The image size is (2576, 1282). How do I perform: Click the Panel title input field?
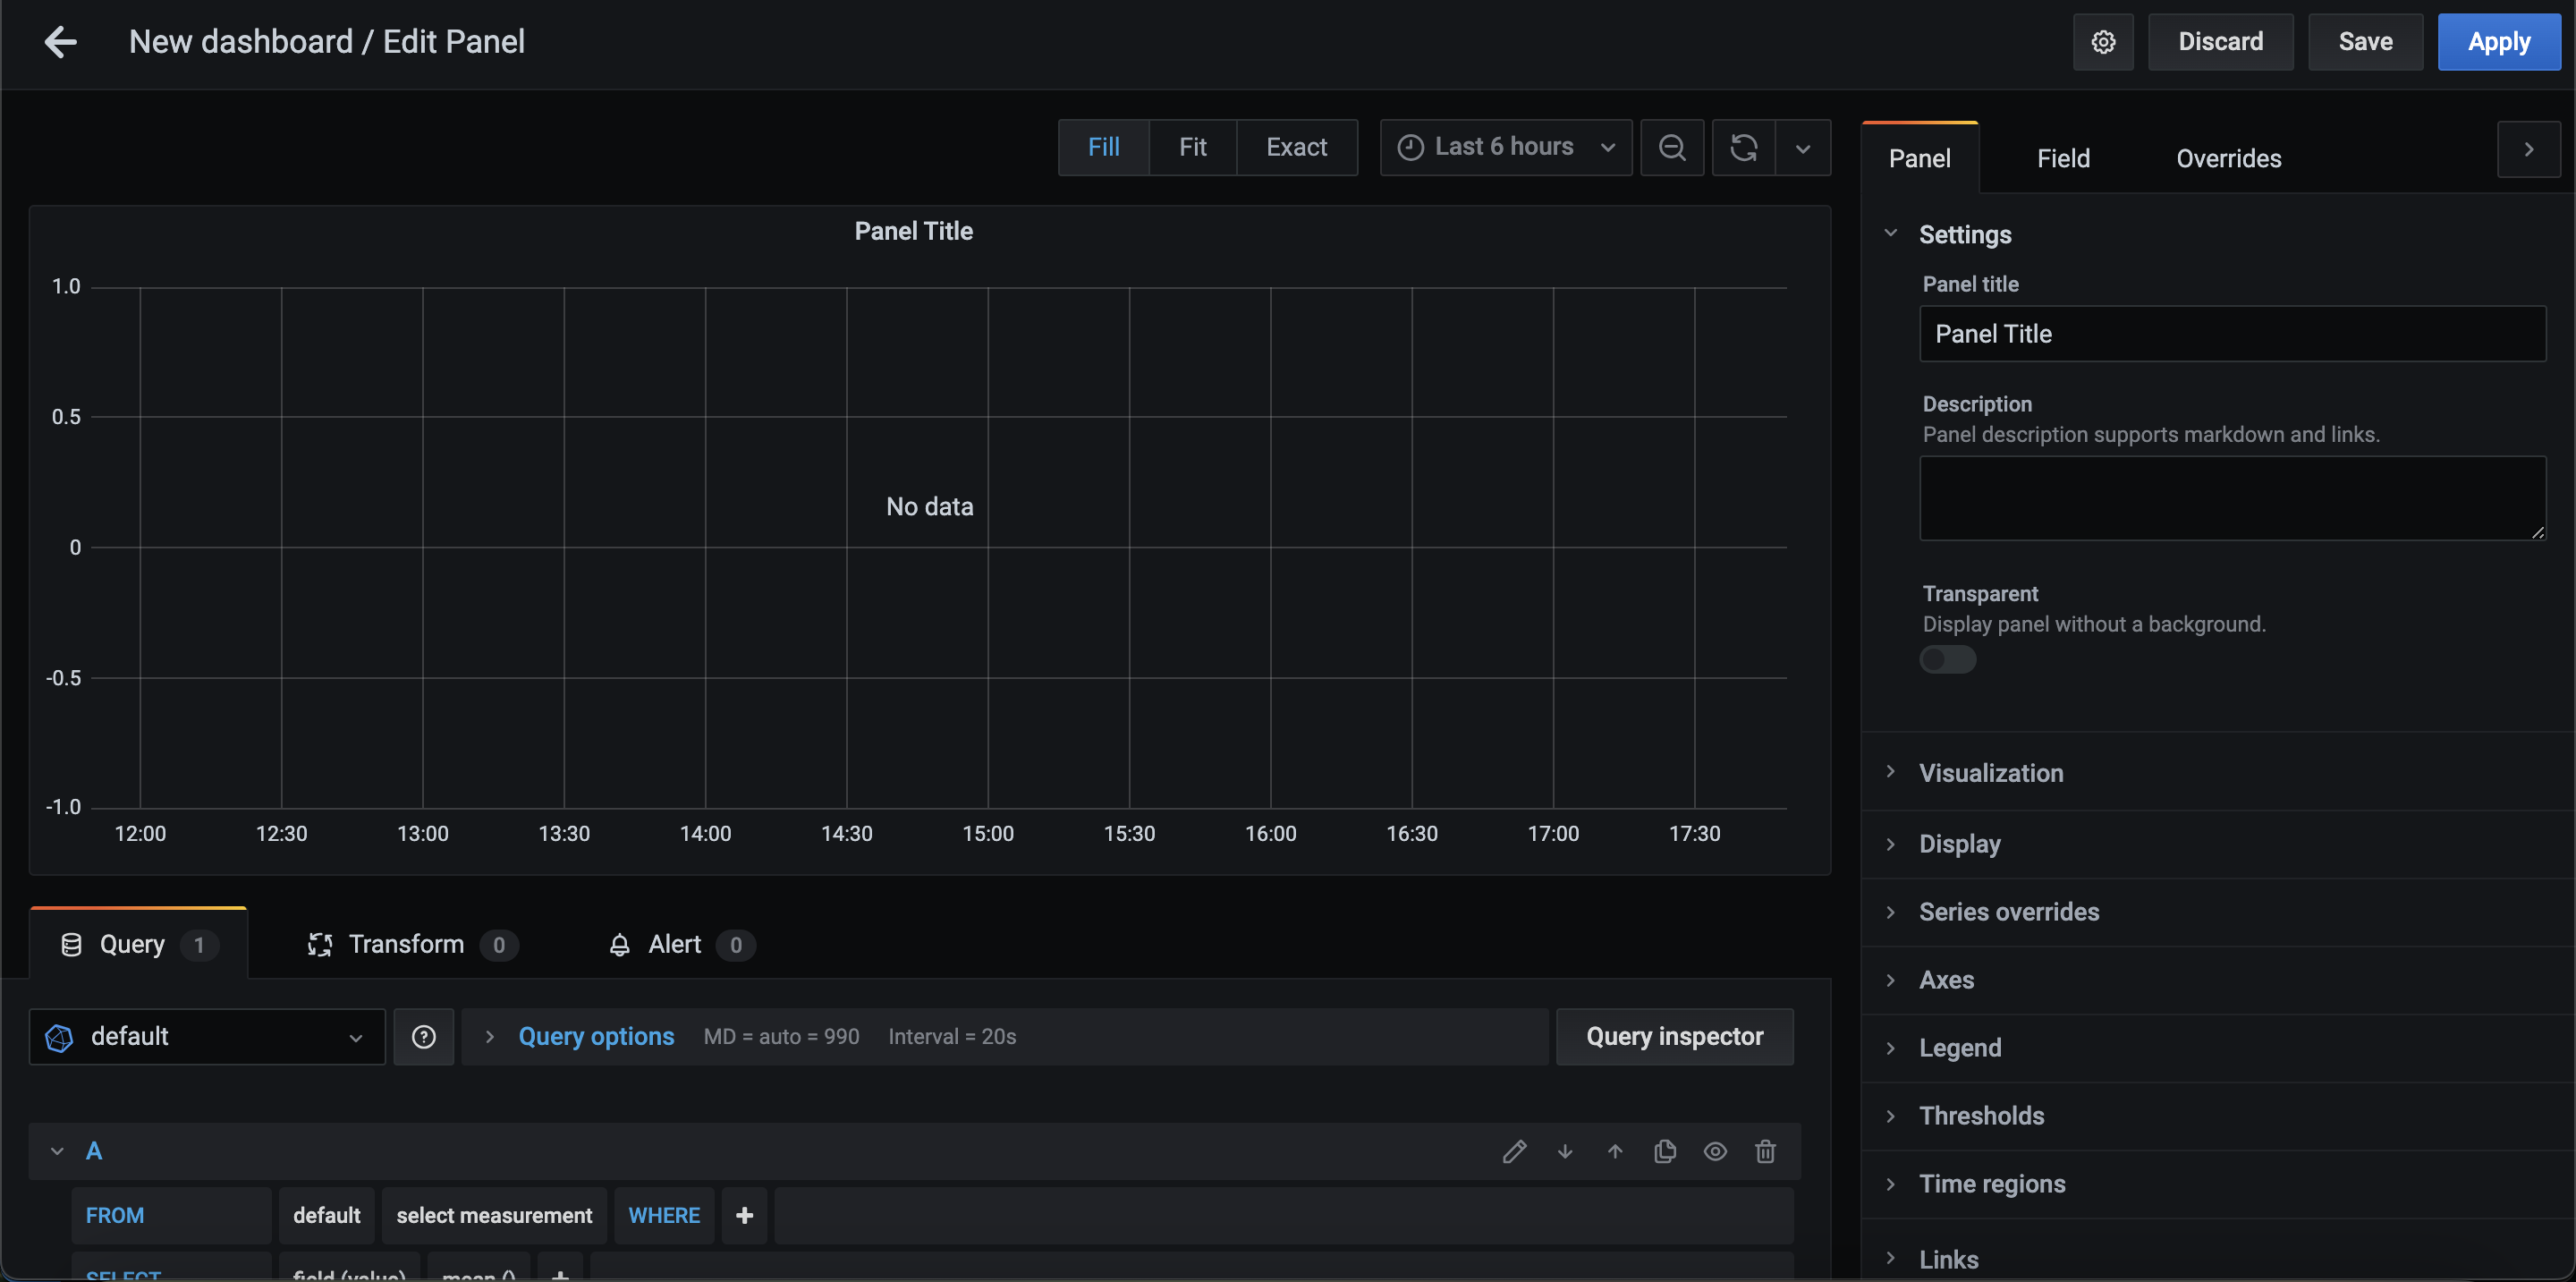point(2232,334)
